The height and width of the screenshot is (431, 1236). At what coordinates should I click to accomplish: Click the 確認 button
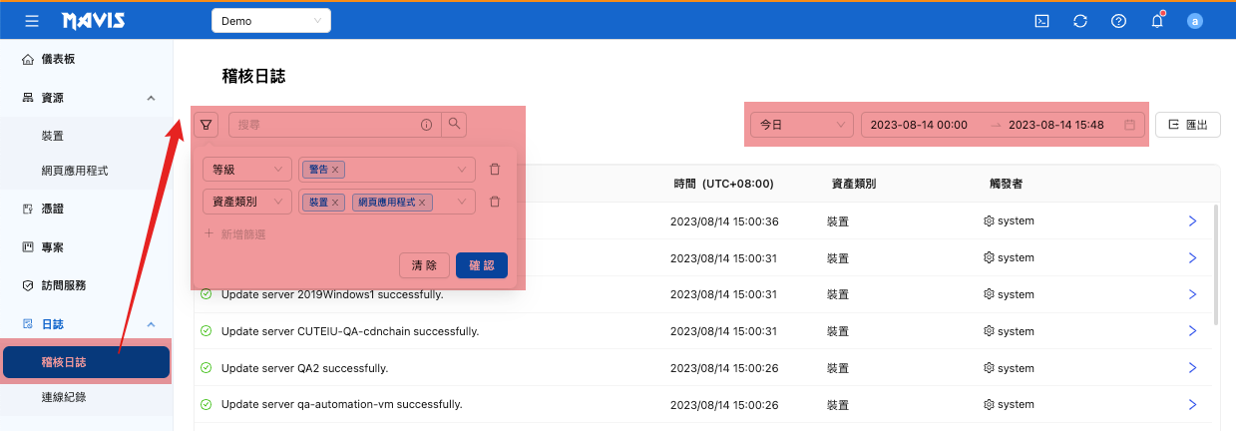(481, 265)
